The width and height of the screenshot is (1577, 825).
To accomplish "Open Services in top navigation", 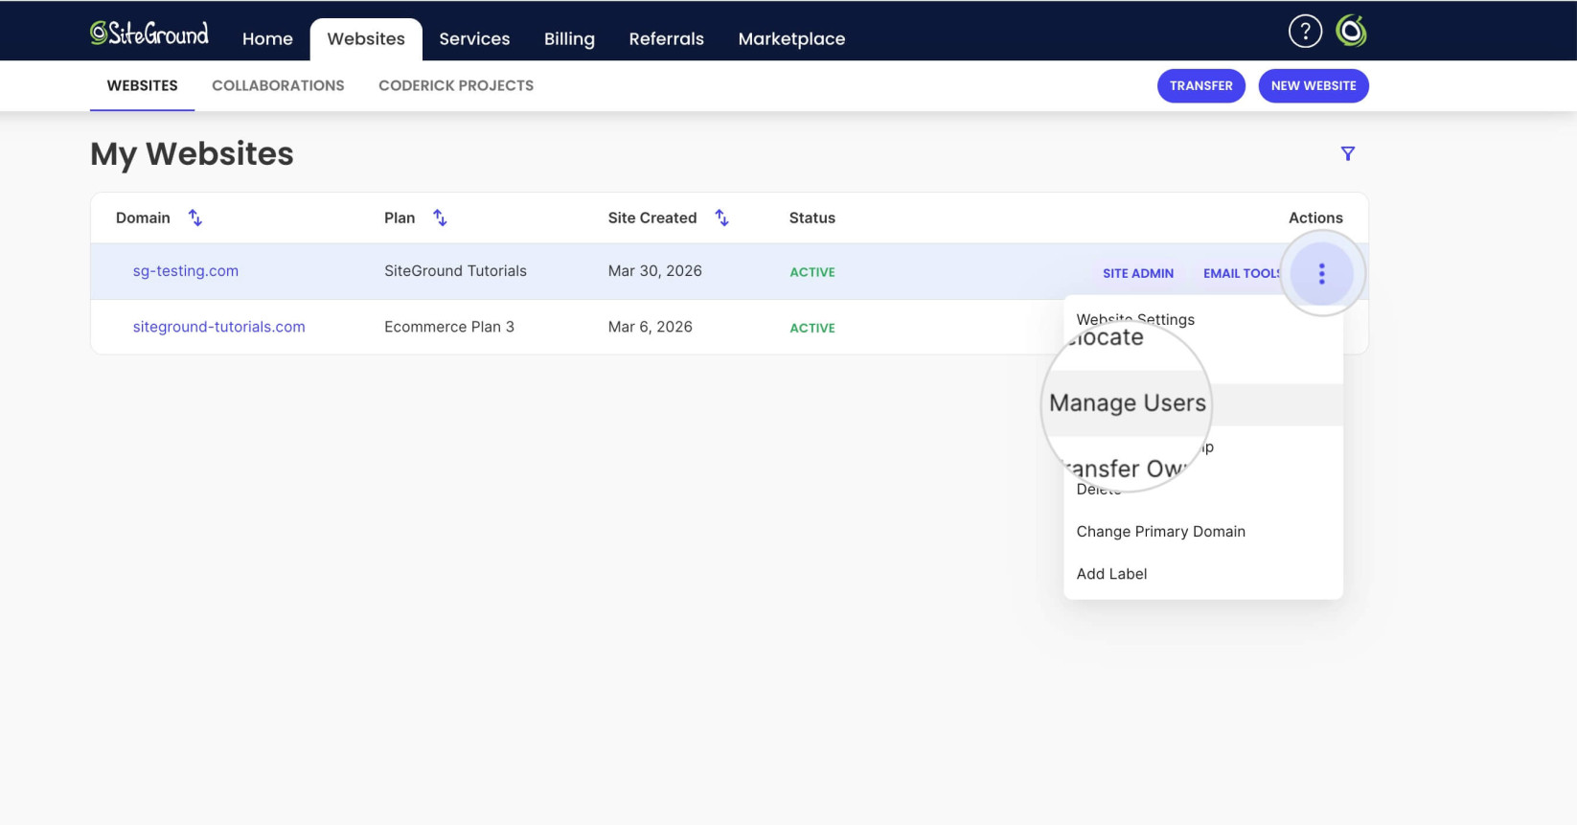I will point(474,39).
